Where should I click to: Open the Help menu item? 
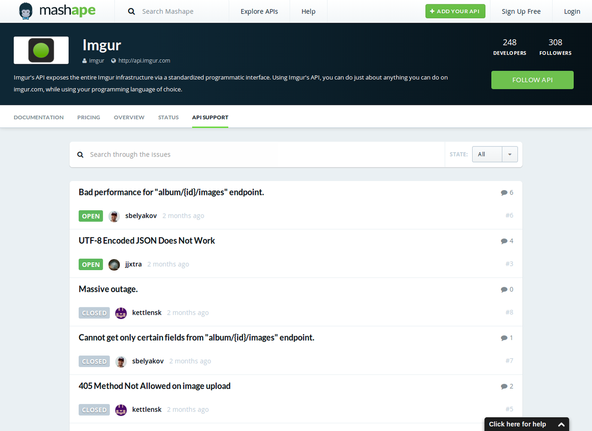point(308,11)
